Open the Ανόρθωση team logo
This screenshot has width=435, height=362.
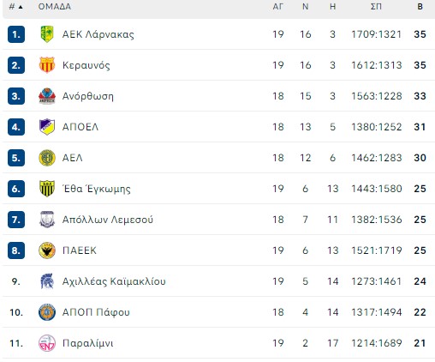(x=47, y=96)
